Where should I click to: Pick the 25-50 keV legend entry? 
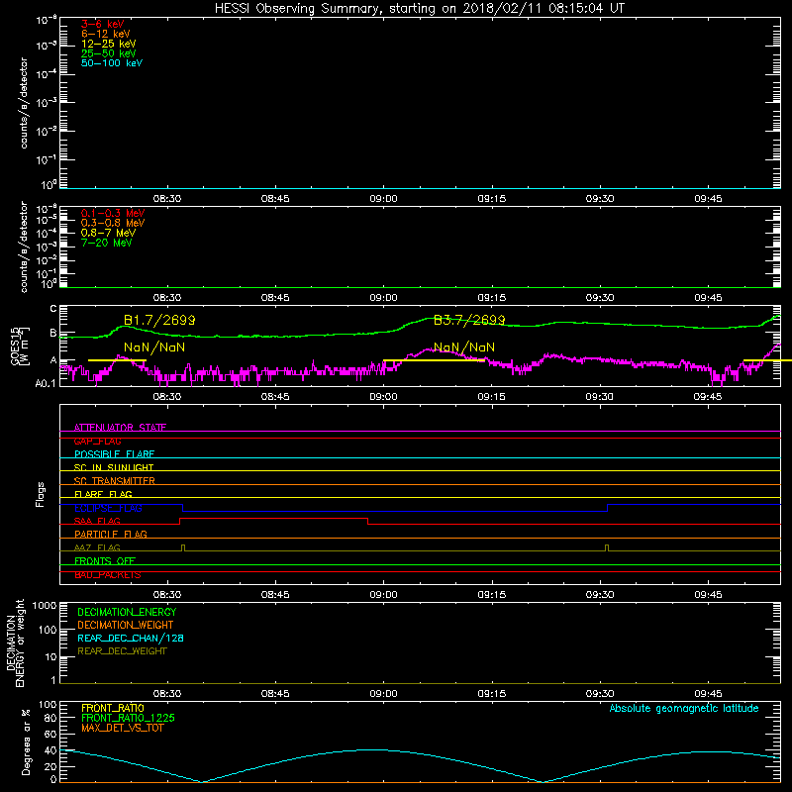(x=108, y=53)
